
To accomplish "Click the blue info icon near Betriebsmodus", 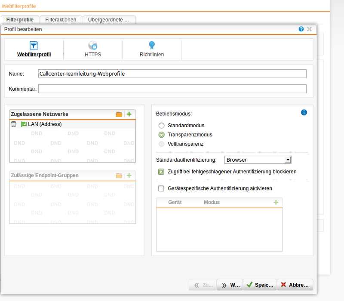I will [304, 112].
